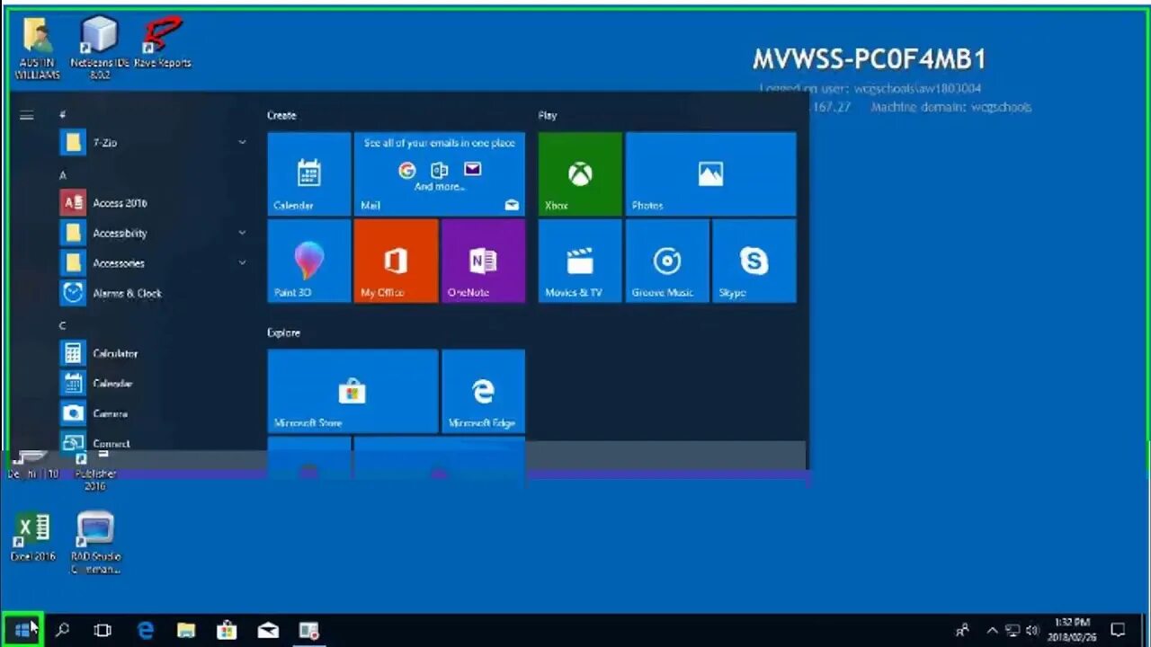Open Access 2016 from the app list
The image size is (1151, 647).
click(153, 203)
